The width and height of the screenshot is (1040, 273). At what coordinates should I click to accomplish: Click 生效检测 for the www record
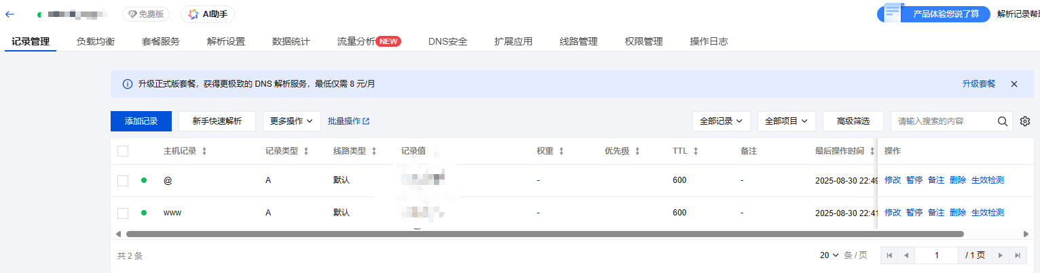(988, 213)
